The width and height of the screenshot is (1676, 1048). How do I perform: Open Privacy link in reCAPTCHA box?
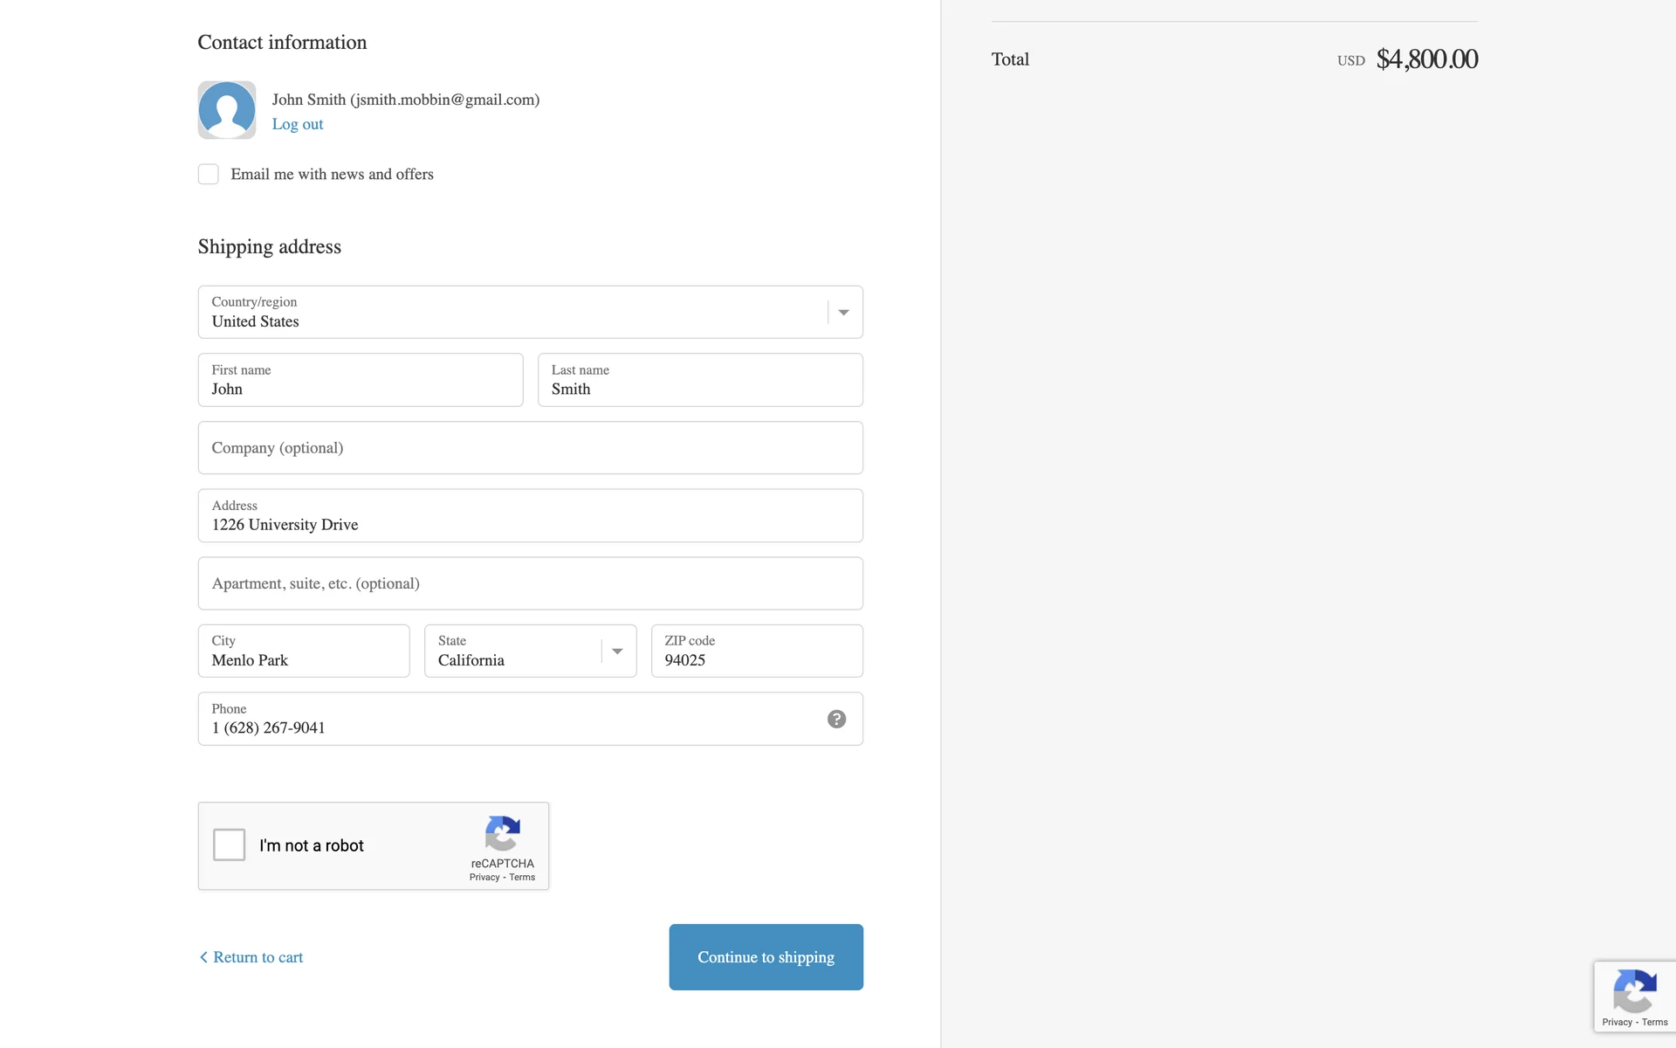pyautogui.click(x=484, y=878)
